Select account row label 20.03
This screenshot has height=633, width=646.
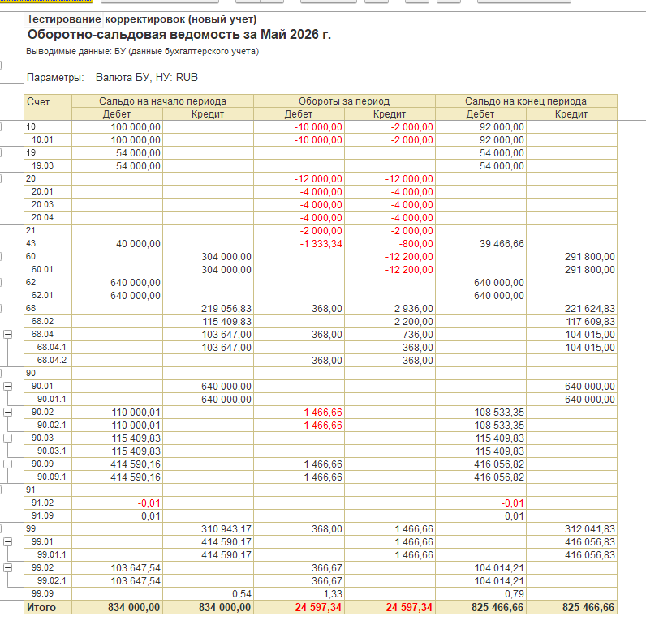42,204
